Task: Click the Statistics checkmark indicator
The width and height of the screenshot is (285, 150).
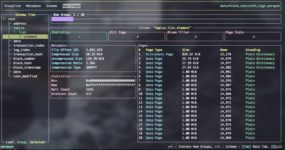Action: tap(80, 37)
